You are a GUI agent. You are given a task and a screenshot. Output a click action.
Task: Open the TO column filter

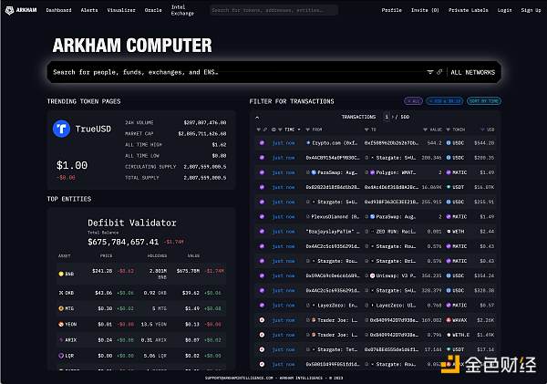click(366, 130)
